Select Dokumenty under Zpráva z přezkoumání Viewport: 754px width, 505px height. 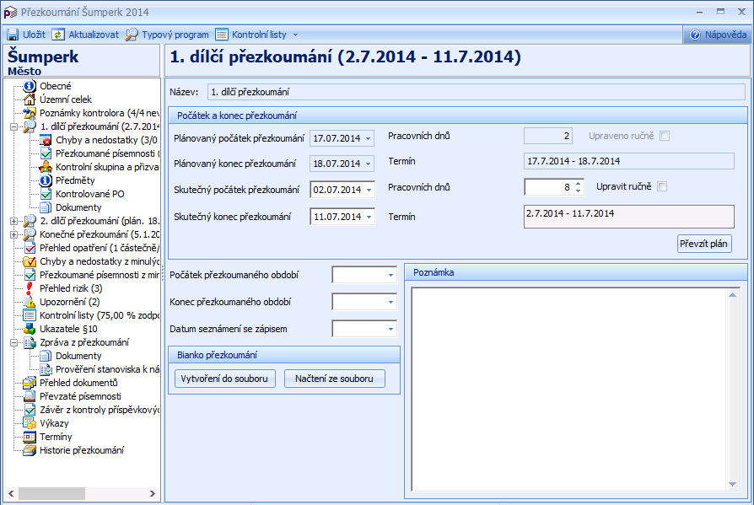point(78,356)
